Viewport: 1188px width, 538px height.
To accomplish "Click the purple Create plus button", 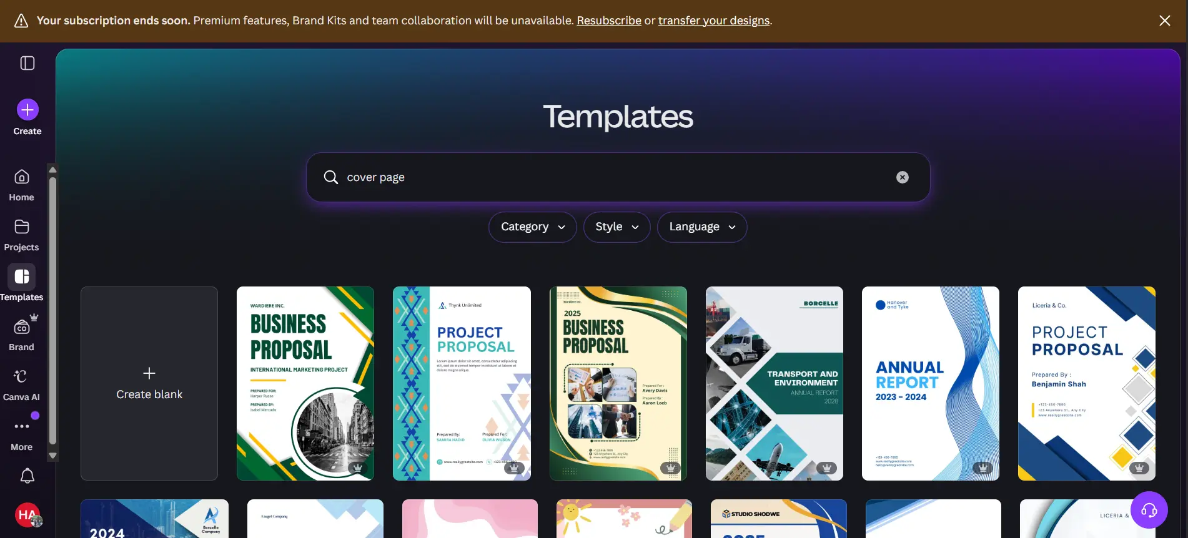I will pyautogui.click(x=27, y=110).
